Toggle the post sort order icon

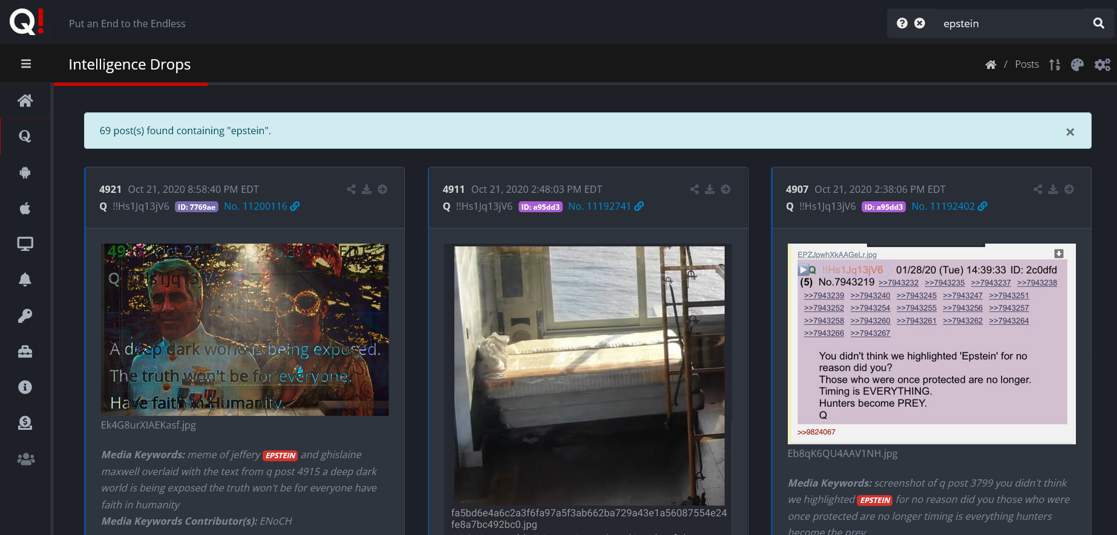click(1055, 65)
